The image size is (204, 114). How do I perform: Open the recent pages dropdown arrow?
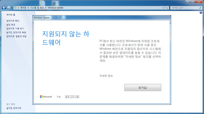click(12, 8)
